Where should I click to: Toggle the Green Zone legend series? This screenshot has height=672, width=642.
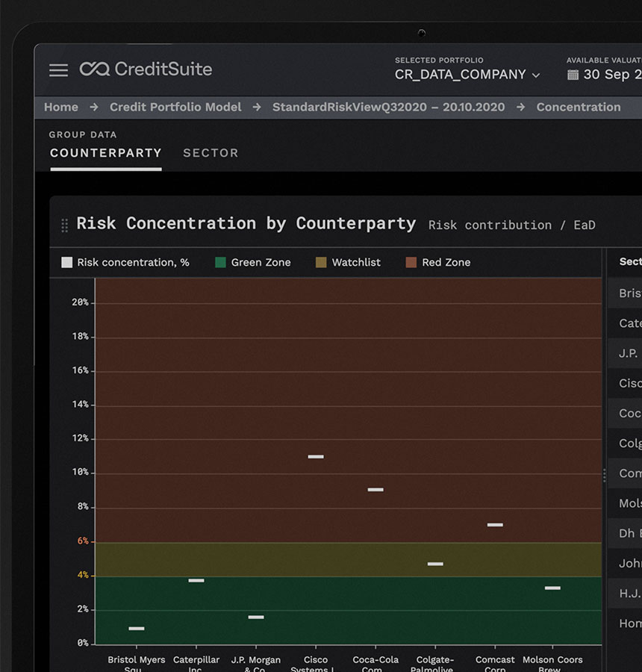coord(253,263)
